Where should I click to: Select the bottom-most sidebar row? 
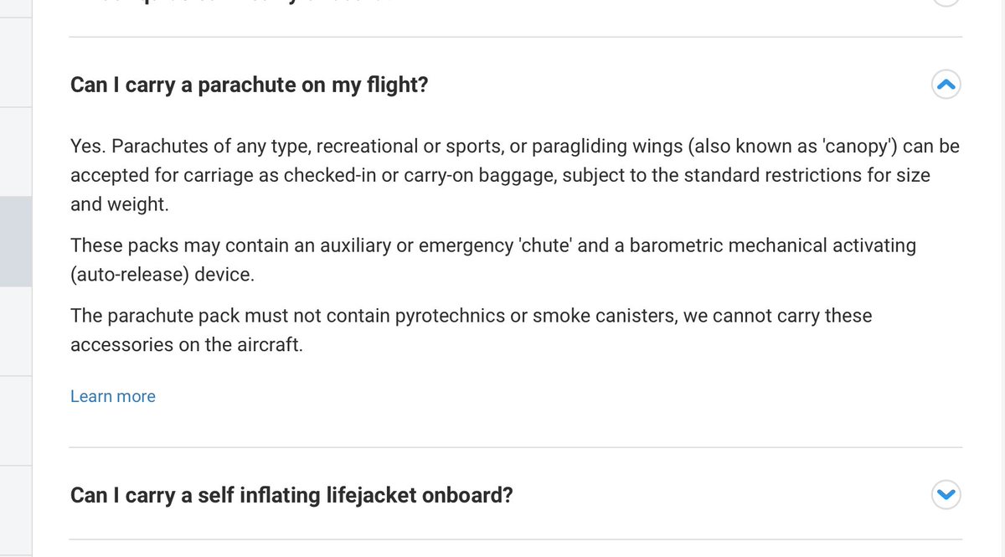tap(15, 511)
